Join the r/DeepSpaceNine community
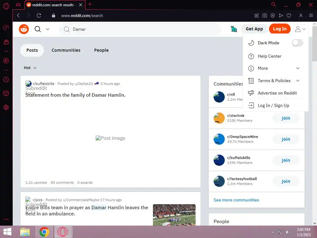This screenshot has height=238, width=317. coord(286,139)
